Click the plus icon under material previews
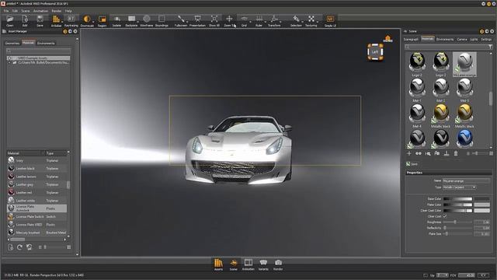This screenshot has height=280, width=497. tap(409, 154)
